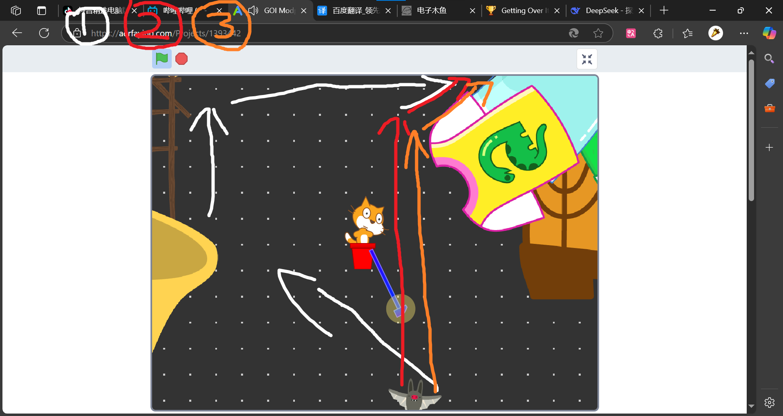783x416 pixels.
Task: Switch to the 百度翻译 tab
Action: pyautogui.click(x=356, y=11)
